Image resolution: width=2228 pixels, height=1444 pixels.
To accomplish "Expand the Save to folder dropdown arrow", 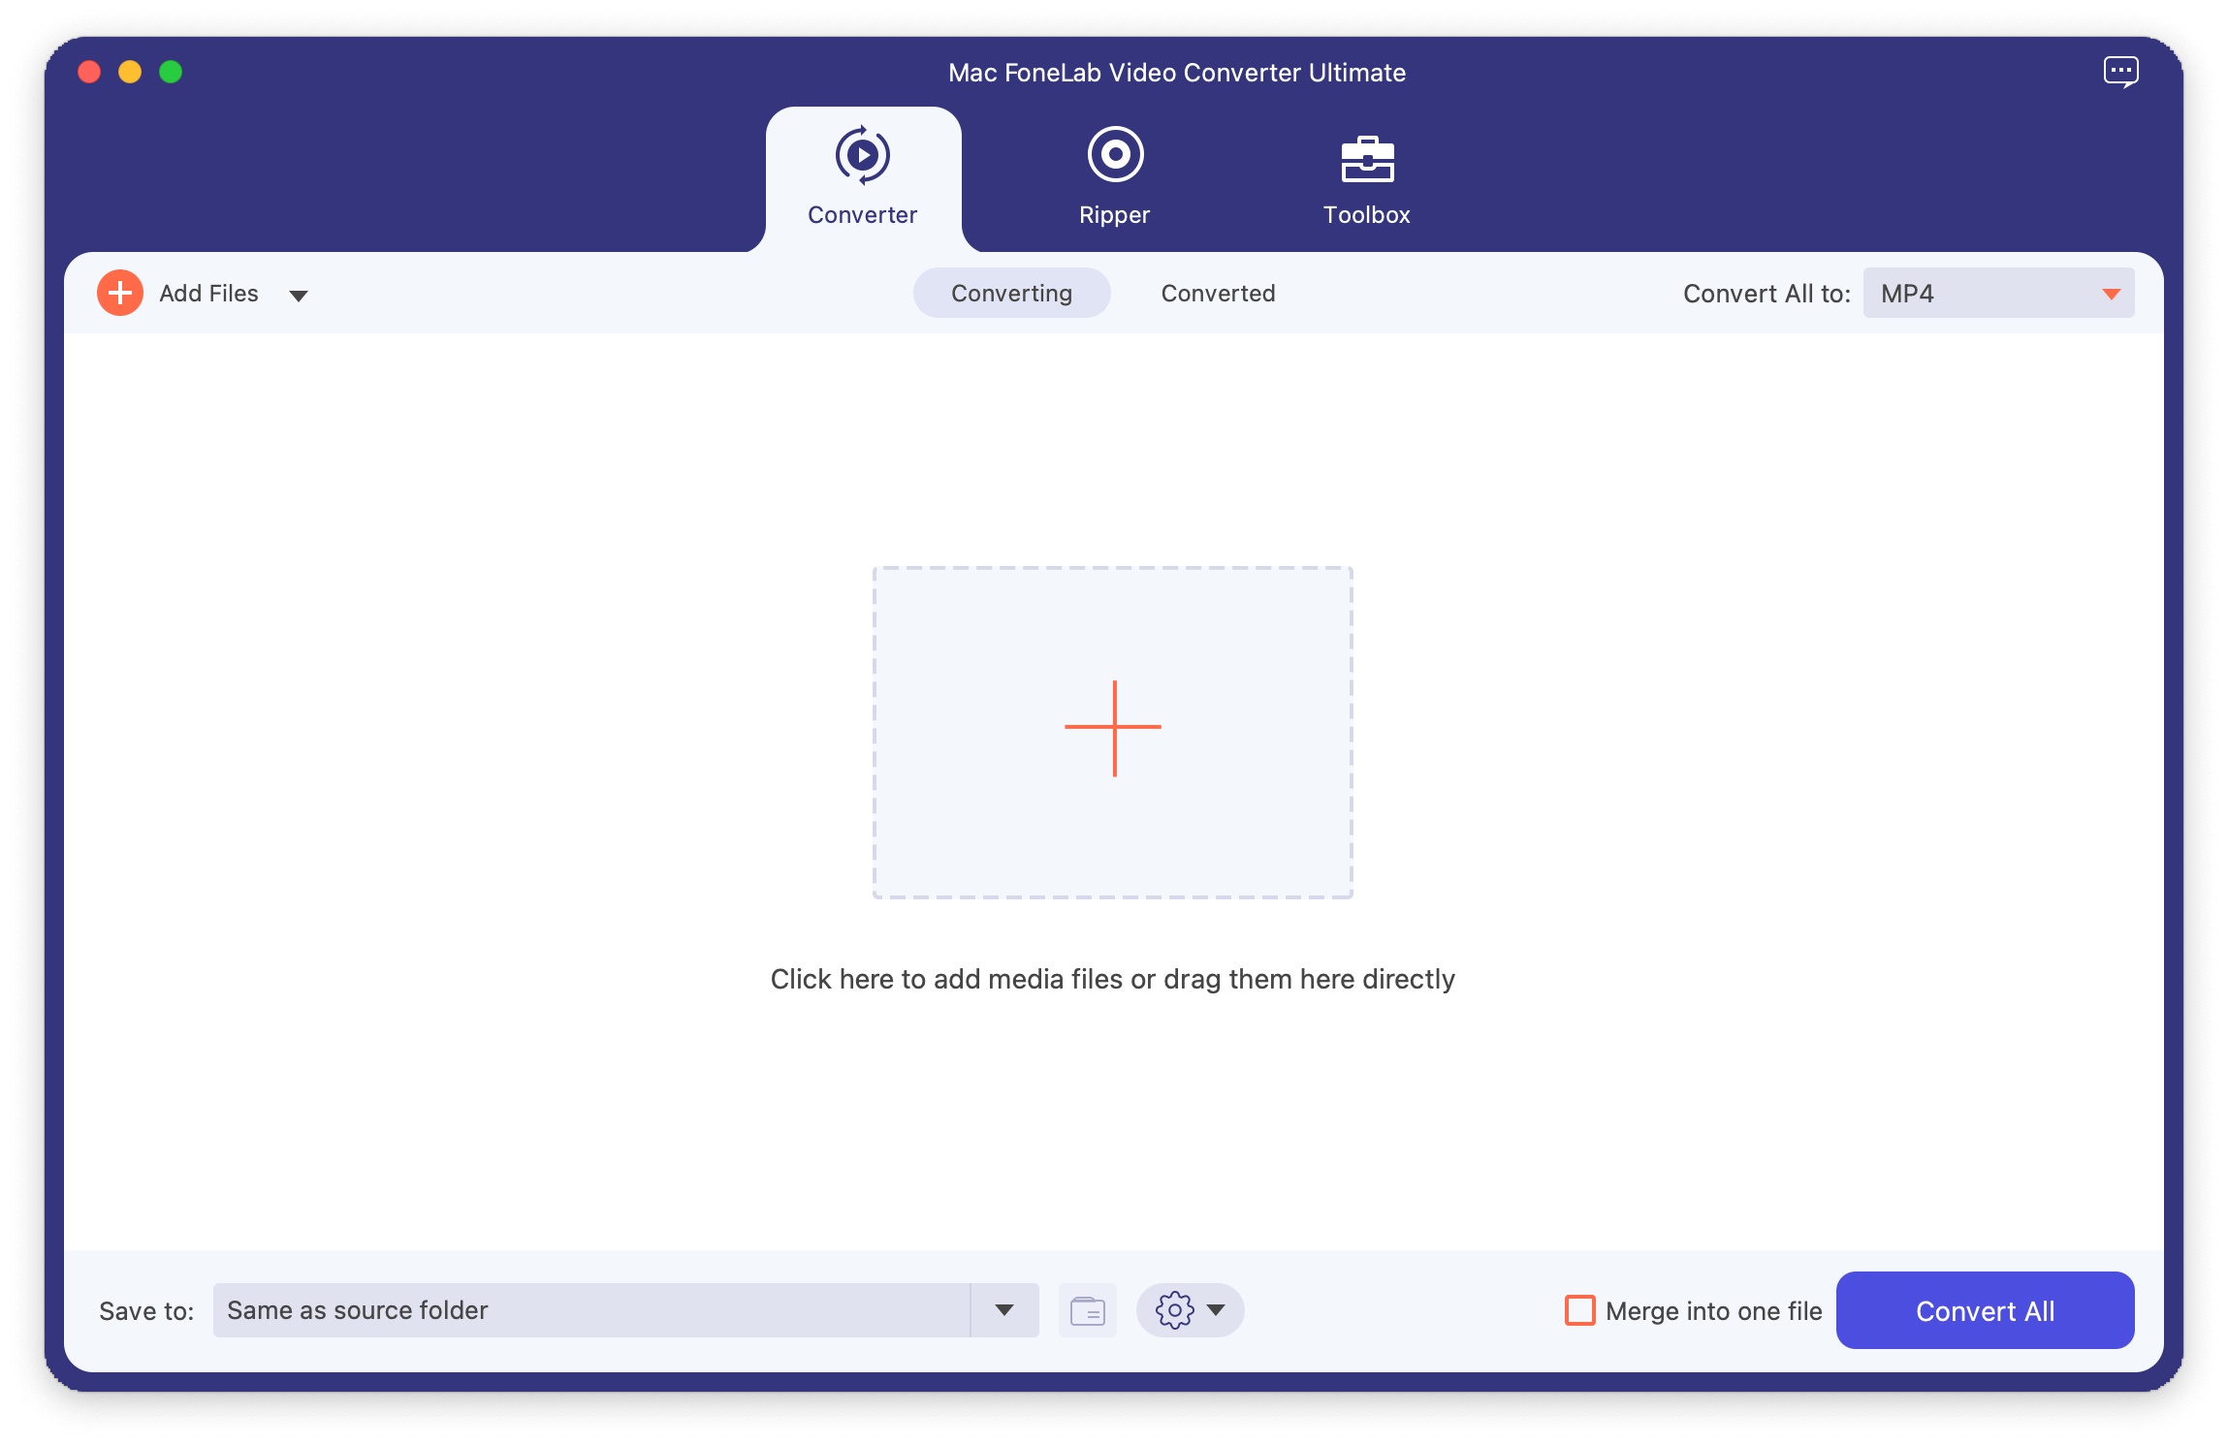I will tap(1004, 1310).
